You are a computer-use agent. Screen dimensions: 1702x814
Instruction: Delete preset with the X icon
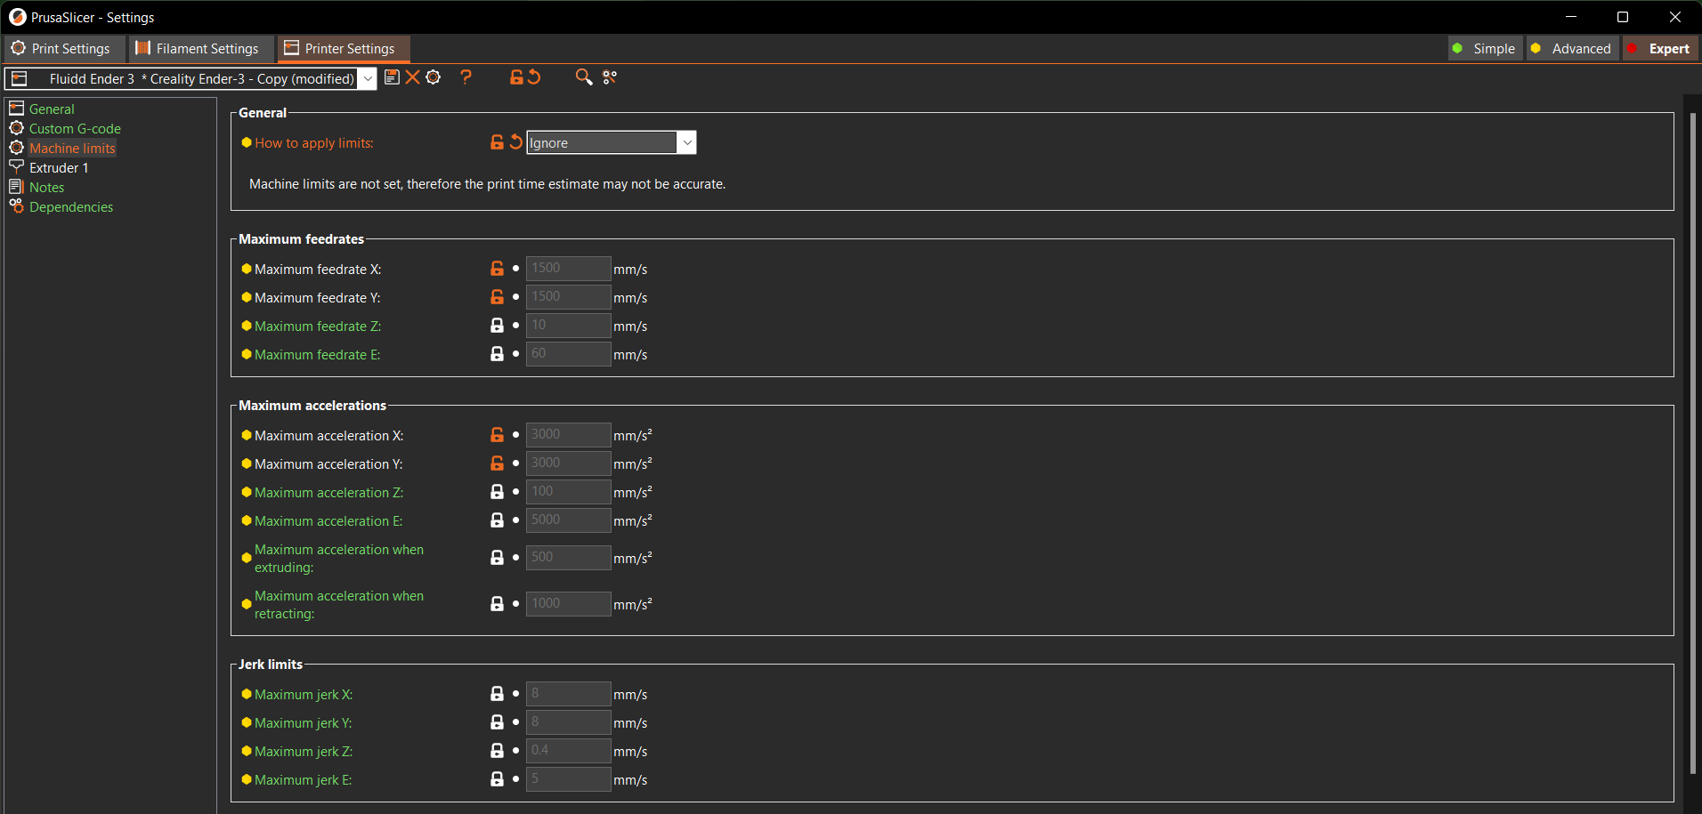[x=412, y=77]
